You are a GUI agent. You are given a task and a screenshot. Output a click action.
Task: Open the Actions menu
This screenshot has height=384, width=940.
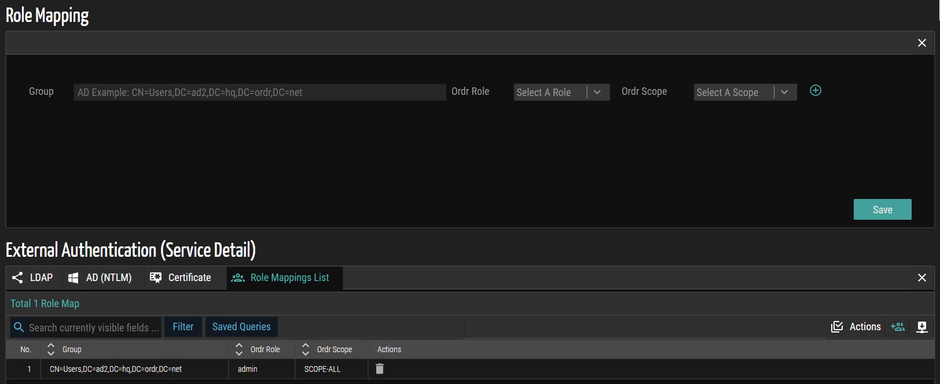(856, 327)
